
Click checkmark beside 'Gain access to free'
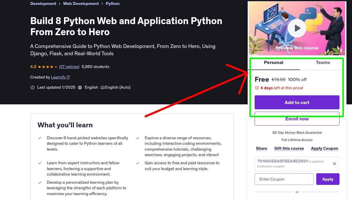point(138,163)
